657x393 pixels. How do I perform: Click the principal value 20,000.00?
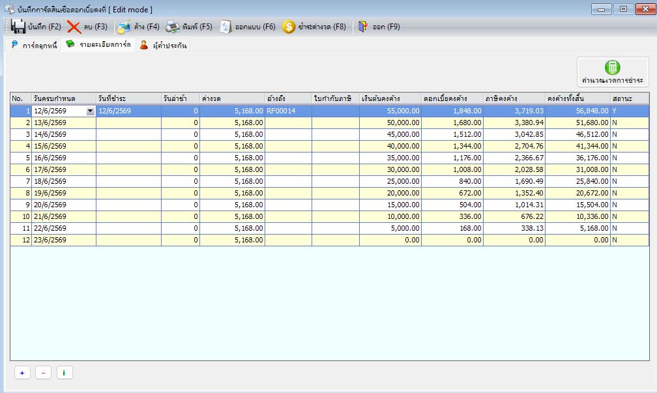390,193
